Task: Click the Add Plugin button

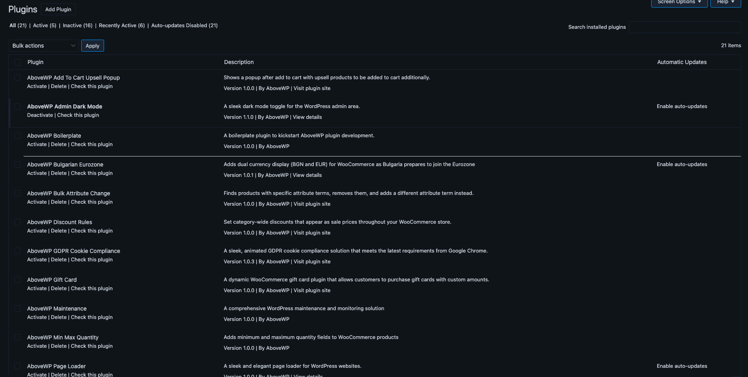Action: click(58, 9)
